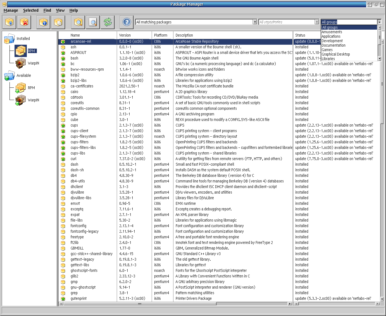
Task: Click the find package icon with box and magnifier
Action: tap(78, 22)
